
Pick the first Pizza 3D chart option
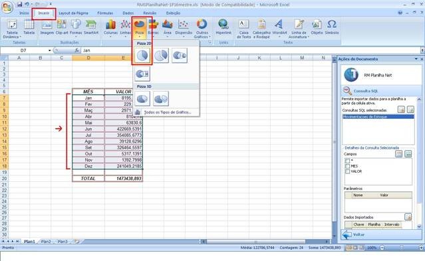tap(142, 98)
